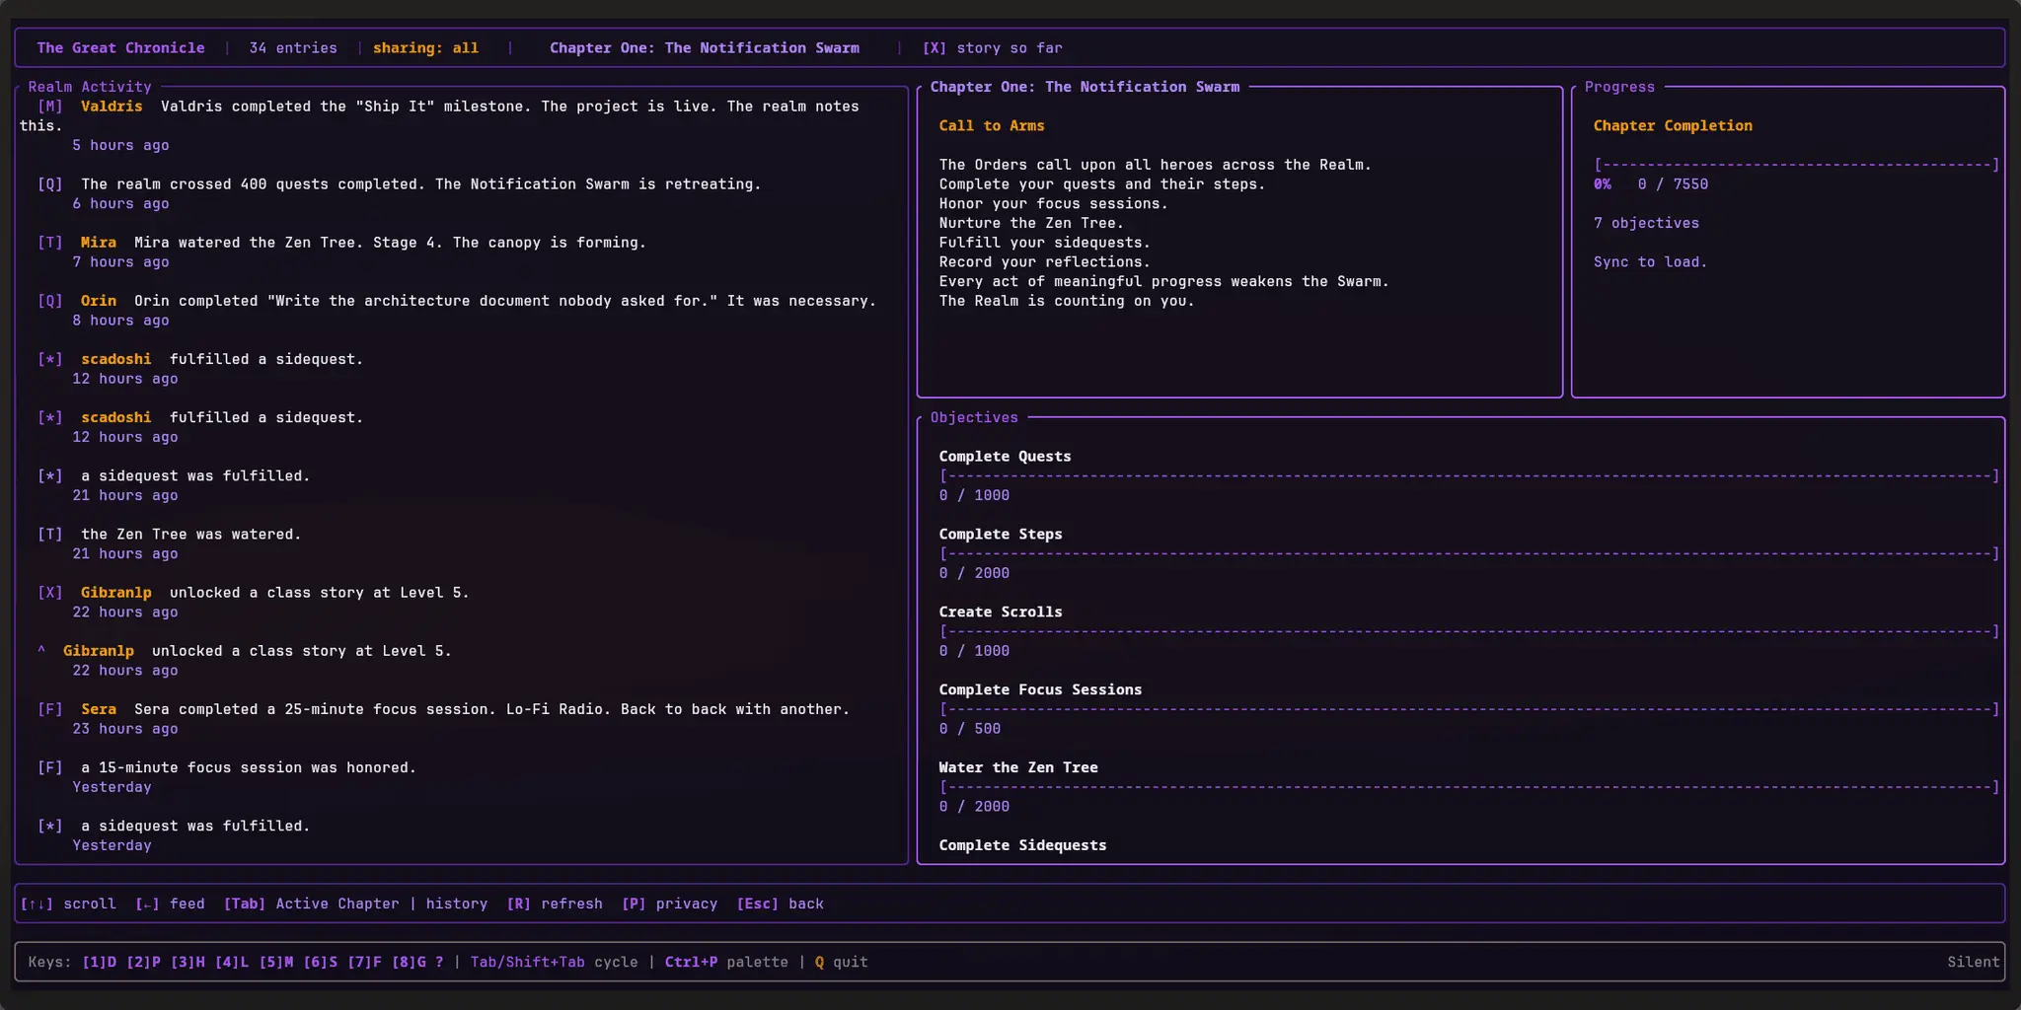Click the Create Scrolls progress bar
Image resolution: width=2021 pixels, height=1010 pixels.
pyautogui.click(x=1469, y=632)
